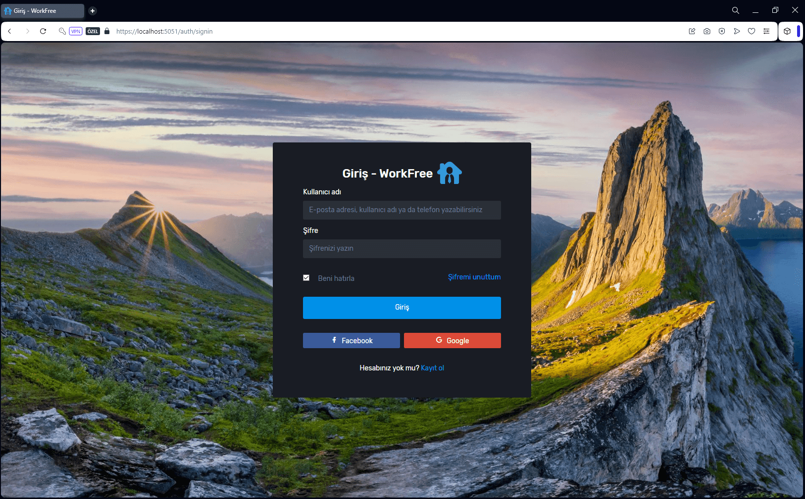The height and width of the screenshot is (499, 805).
Task: Click the send arrow icon in address bar
Action: pyautogui.click(x=737, y=31)
